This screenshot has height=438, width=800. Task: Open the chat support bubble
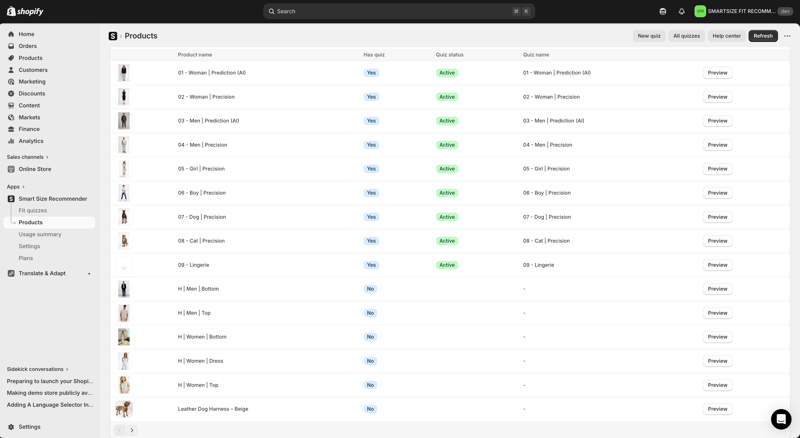[781, 419]
